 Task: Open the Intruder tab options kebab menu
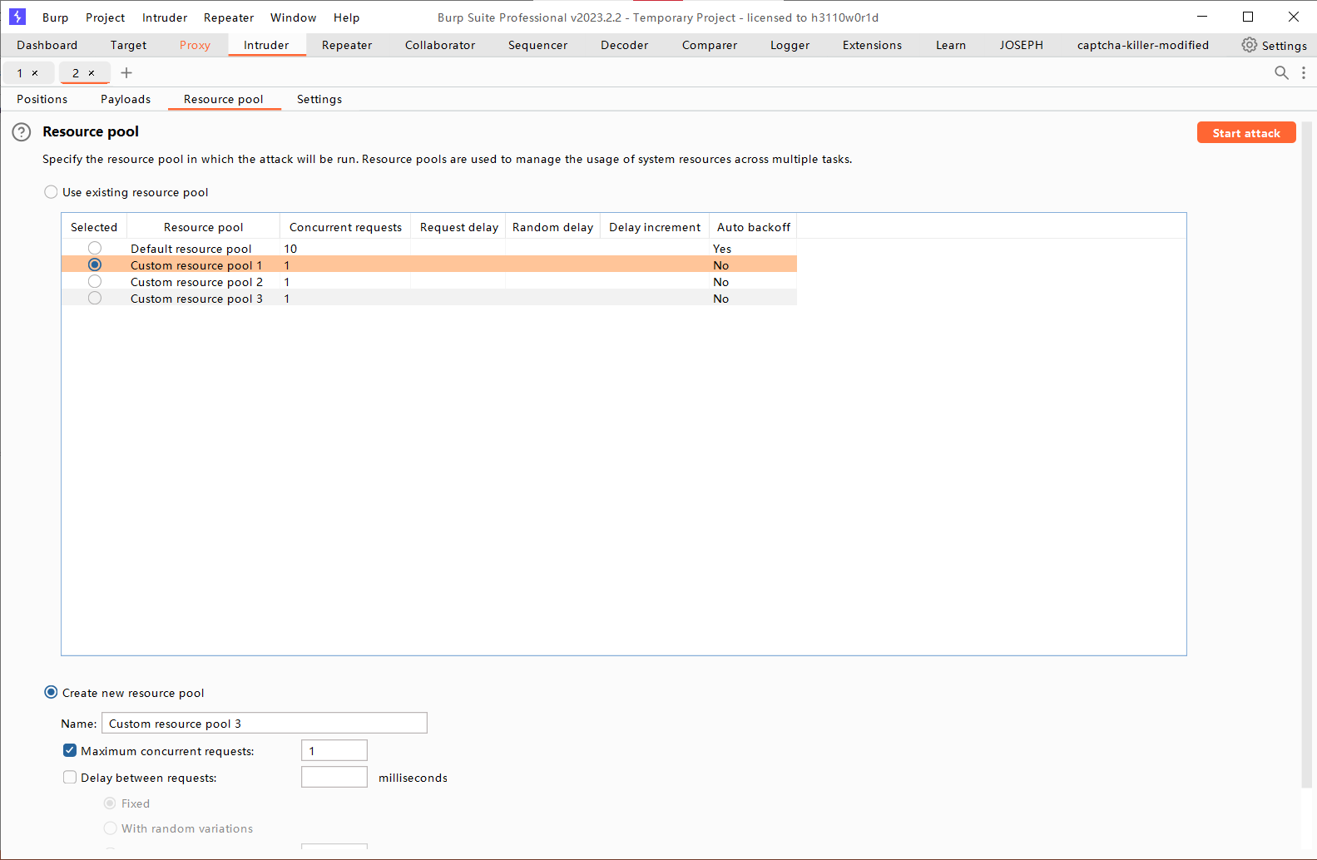coord(1304,73)
